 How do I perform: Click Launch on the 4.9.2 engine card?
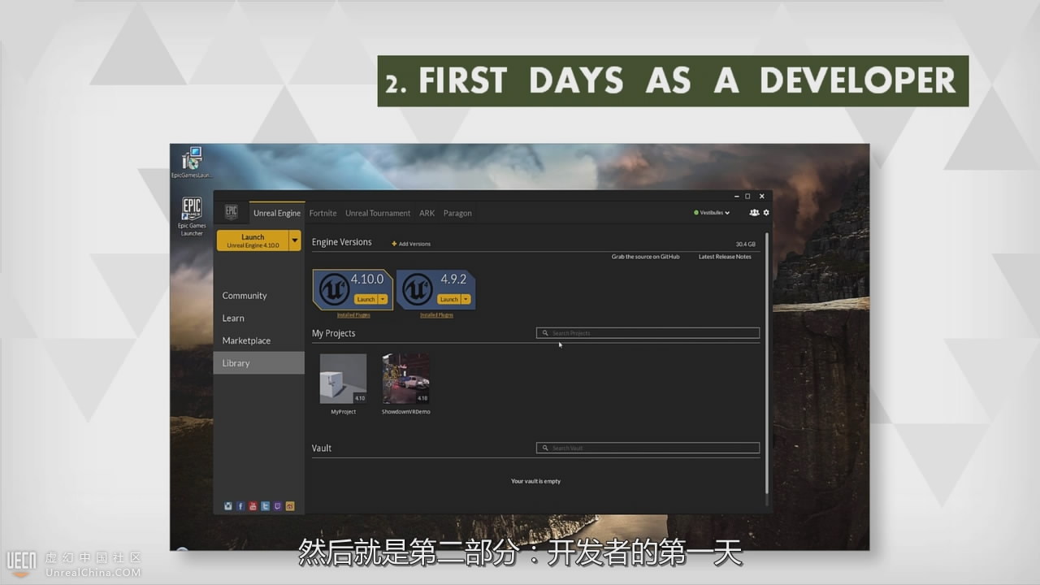tap(449, 299)
